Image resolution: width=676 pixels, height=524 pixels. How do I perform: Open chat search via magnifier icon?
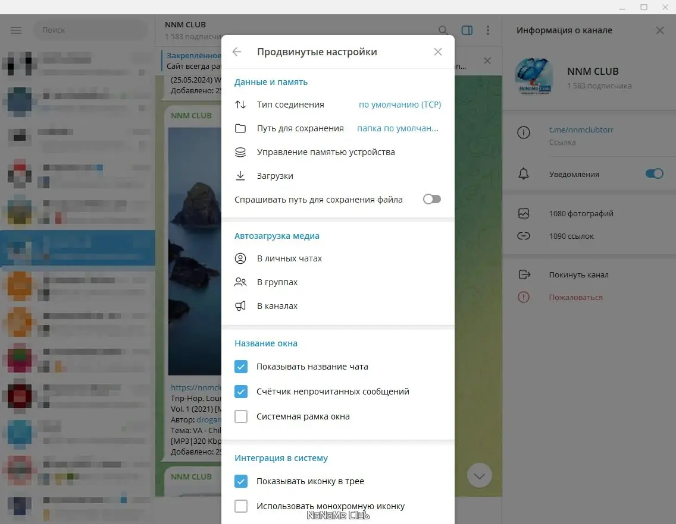pos(443,30)
